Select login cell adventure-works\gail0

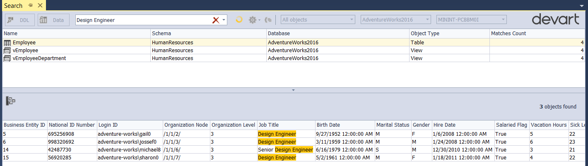click(130, 134)
